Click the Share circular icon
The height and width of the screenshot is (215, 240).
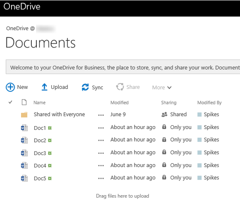(120, 87)
